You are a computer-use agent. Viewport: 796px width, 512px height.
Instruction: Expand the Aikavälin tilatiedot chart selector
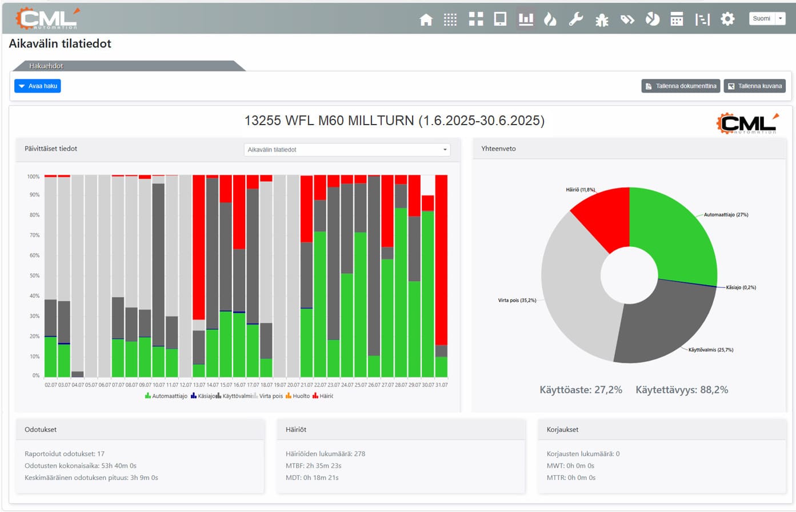click(347, 150)
